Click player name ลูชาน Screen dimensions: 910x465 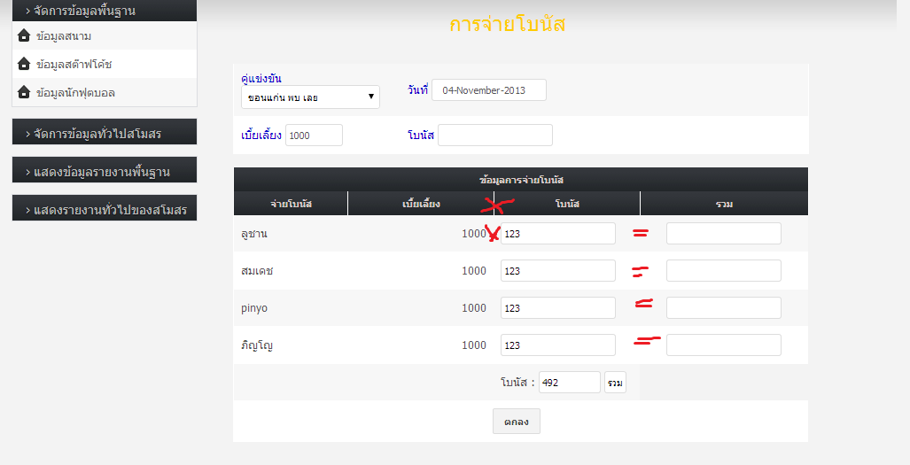(x=254, y=234)
